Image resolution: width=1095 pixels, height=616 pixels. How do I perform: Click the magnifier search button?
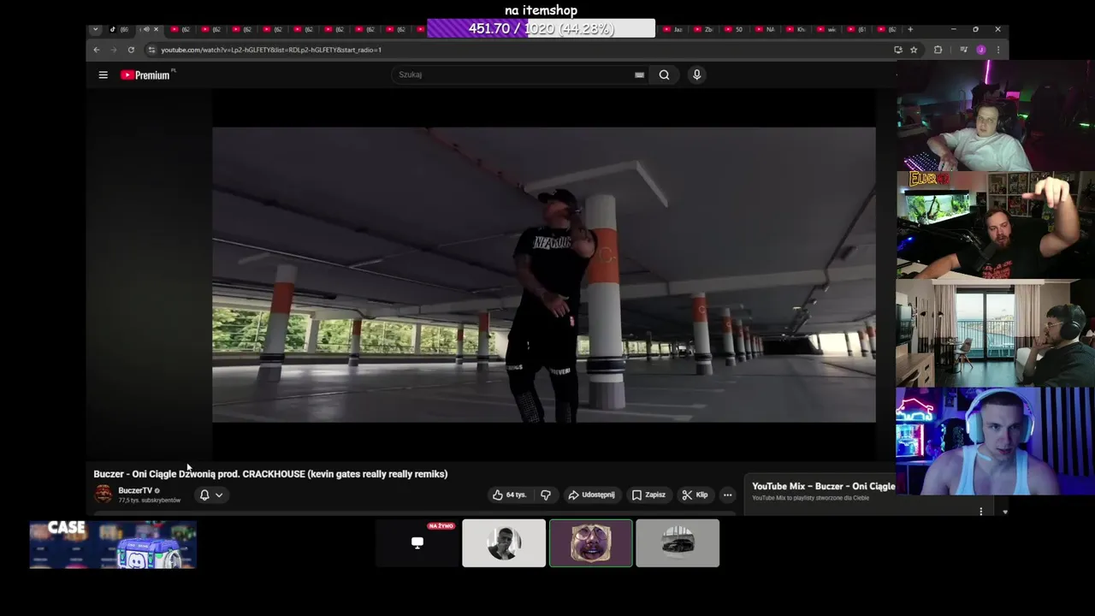pos(664,74)
